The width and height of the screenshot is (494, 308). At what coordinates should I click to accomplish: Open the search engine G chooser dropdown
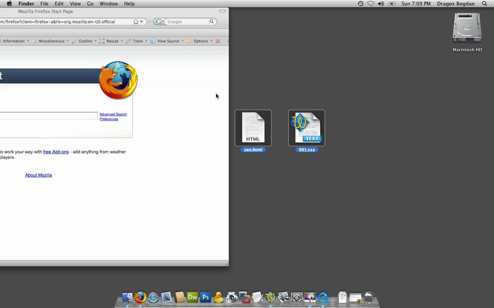point(159,22)
